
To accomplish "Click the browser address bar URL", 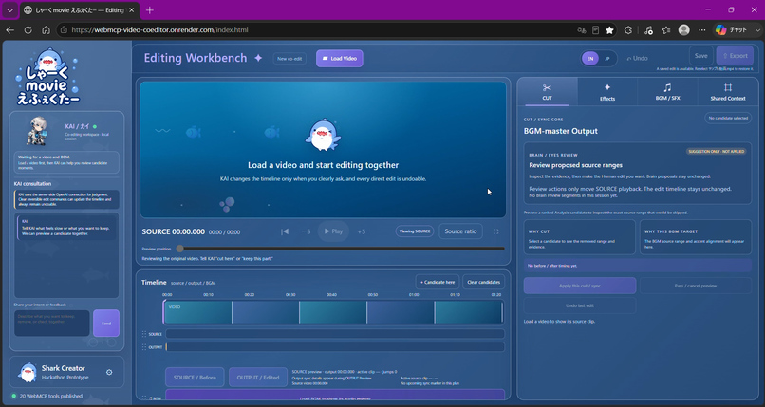I will click(x=159, y=29).
